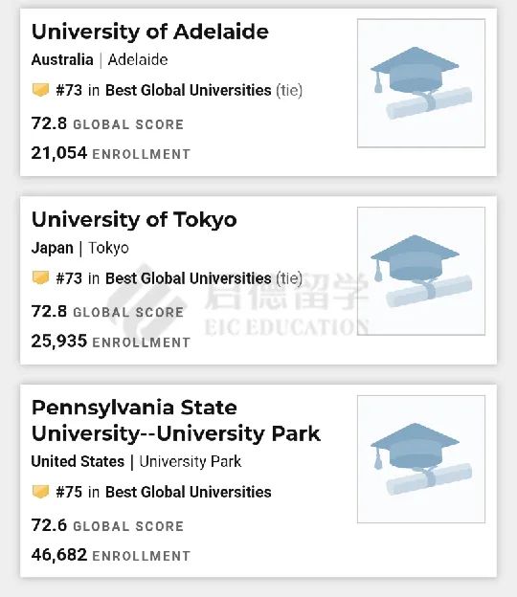Click United States label in Penn State card
The image size is (517, 597).
pyautogui.click(x=79, y=461)
